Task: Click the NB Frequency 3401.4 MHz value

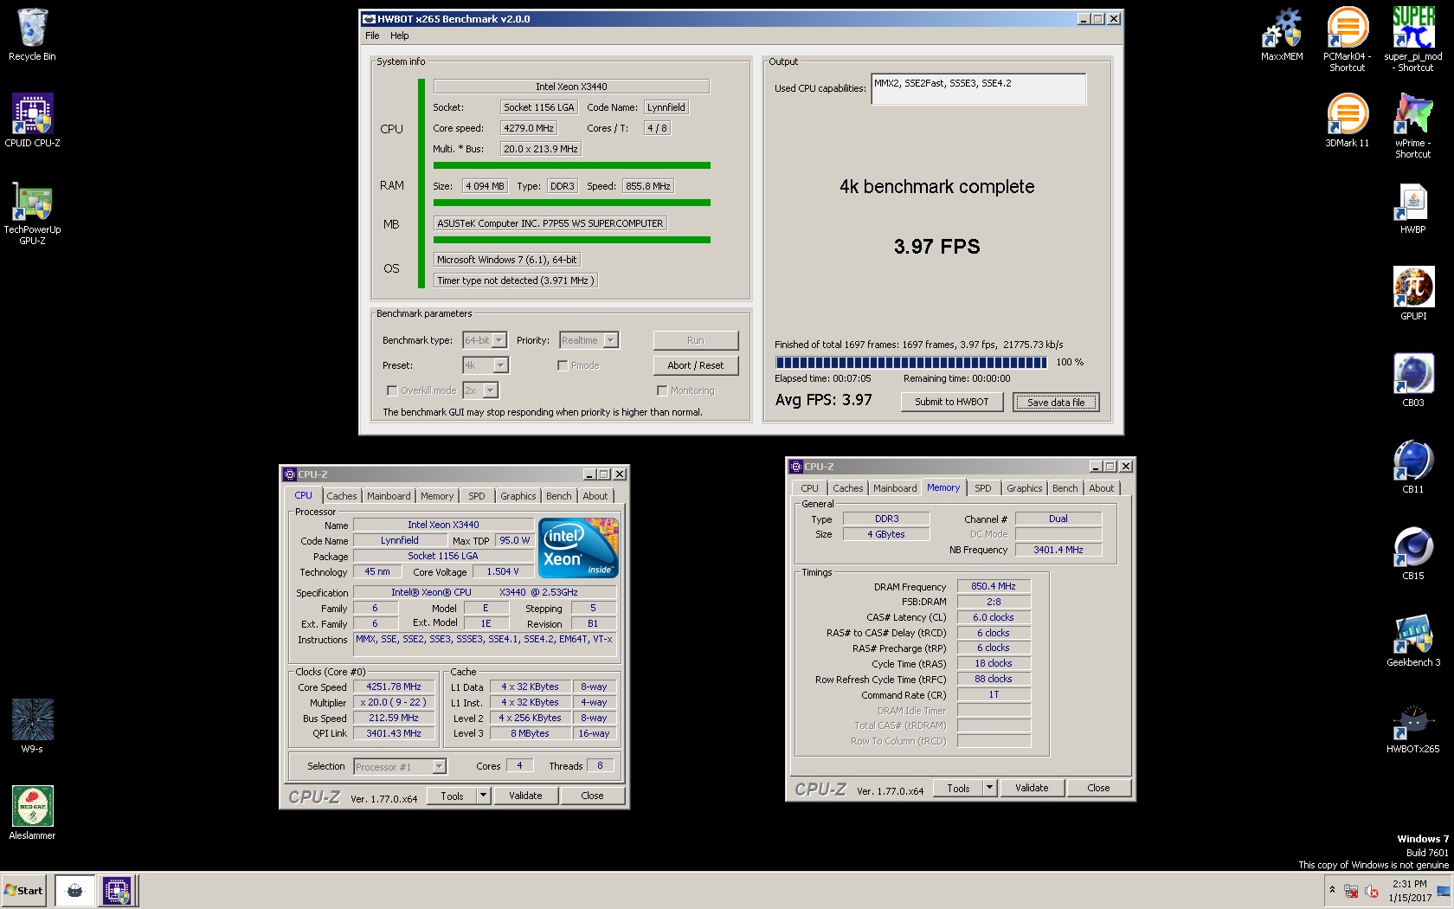Action: [x=1058, y=550]
